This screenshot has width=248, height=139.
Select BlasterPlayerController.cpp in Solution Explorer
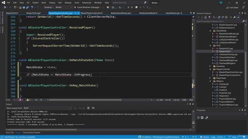(231, 72)
